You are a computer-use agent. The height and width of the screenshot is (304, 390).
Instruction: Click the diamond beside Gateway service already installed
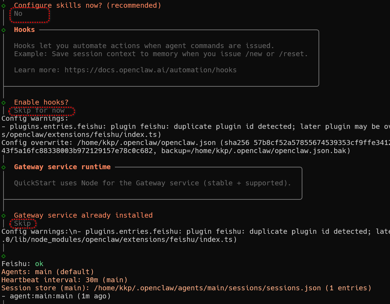pos(4,216)
